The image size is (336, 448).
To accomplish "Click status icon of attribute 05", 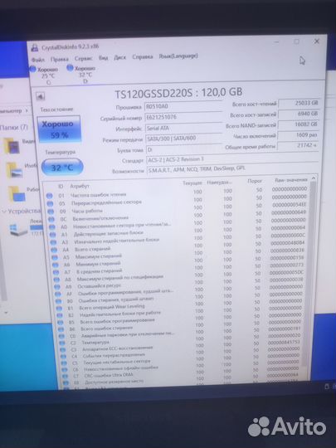I will [x=50, y=204].
